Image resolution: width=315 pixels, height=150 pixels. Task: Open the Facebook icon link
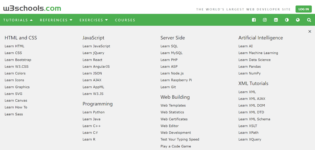tap(254, 20)
